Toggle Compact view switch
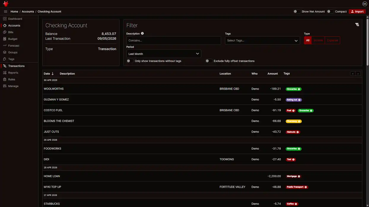 330,12
